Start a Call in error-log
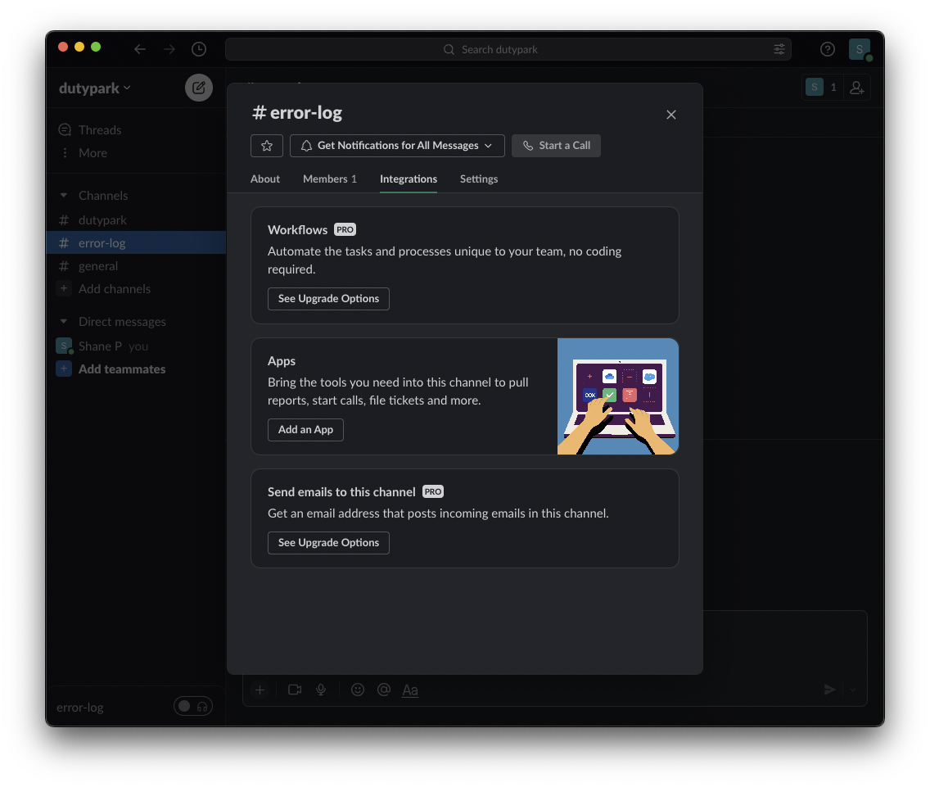This screenshot has height=787, width=930. point(556,146)
